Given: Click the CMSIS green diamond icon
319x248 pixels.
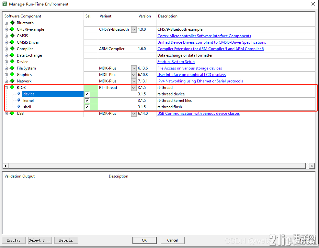Looking at the screenshot, I should click(x=12, y=36).
